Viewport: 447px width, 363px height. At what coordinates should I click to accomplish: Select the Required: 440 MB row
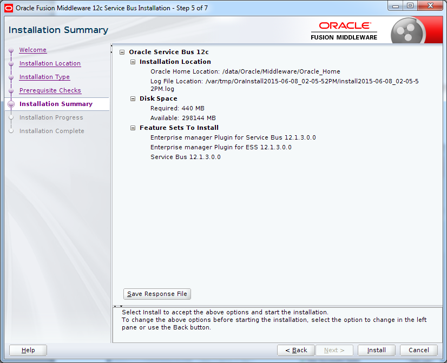click(x=178, y=108)
